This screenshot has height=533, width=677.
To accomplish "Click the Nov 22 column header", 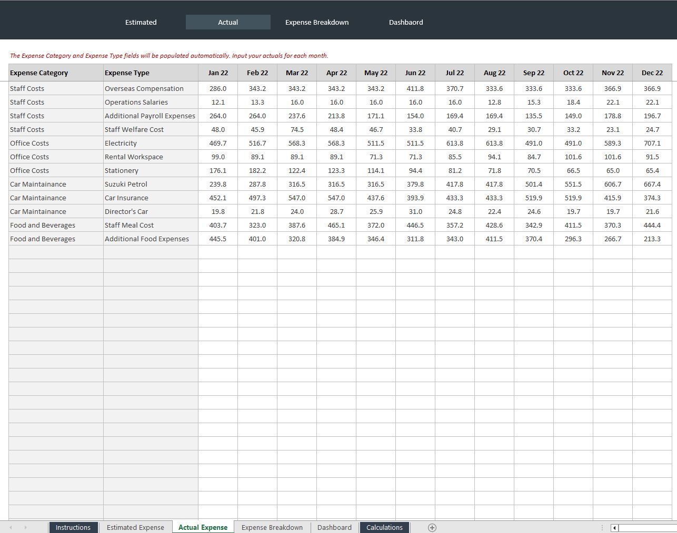I will (x=613, y=73).
